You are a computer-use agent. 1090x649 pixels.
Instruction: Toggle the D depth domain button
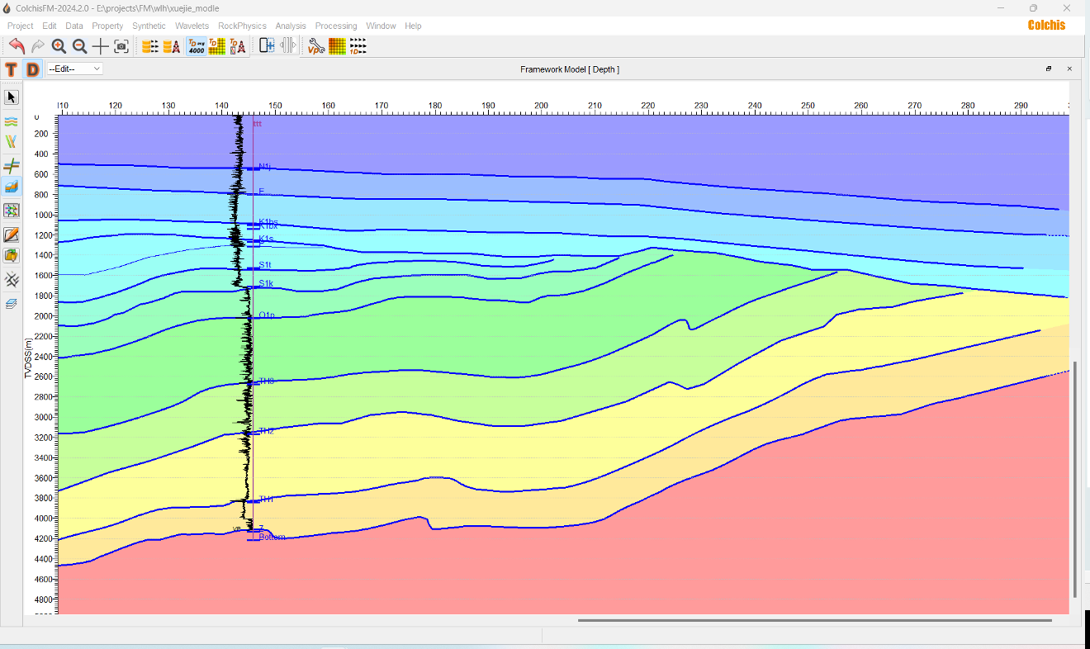pyautogui.click(x=32, y=69)
